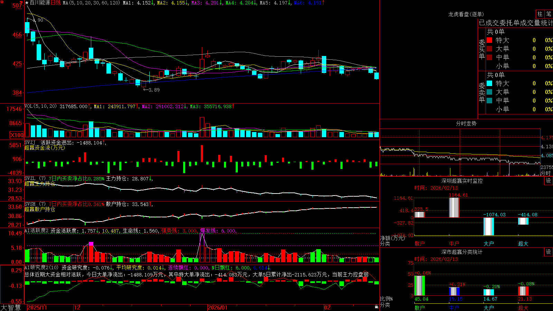Open the SVZJ indicator label
Image resolution: width=553 pixels, height=311 pixels.
tap(30, 142)
